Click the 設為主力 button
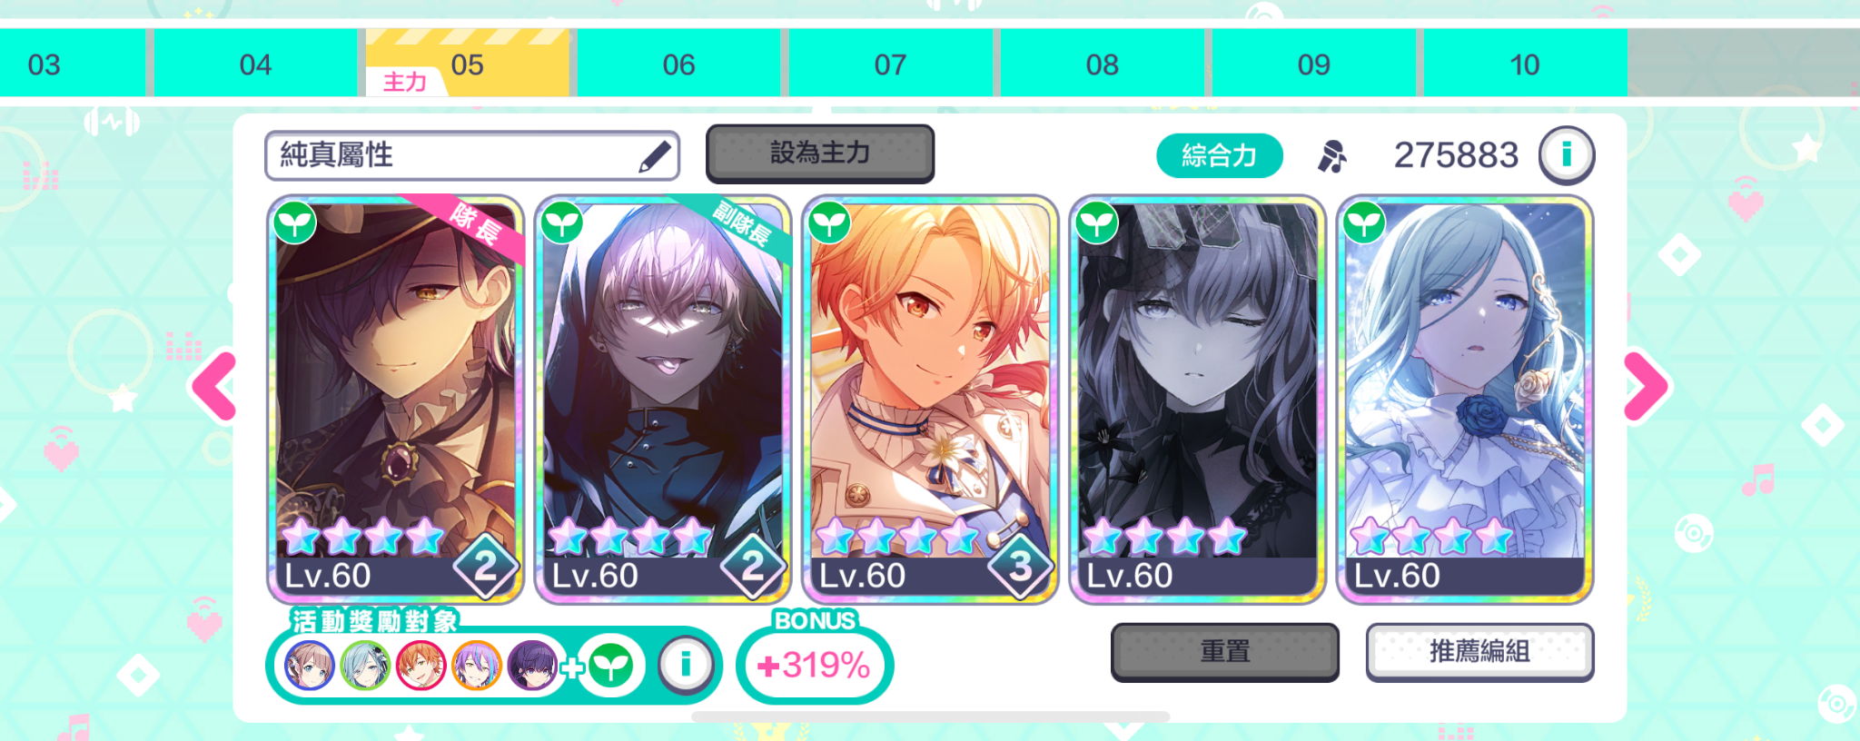 [x=820, y=153]
